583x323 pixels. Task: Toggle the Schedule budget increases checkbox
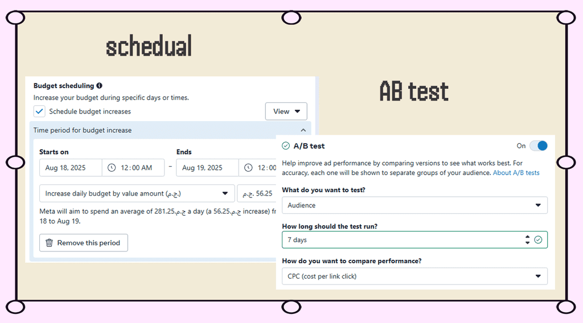coord(39,111)
